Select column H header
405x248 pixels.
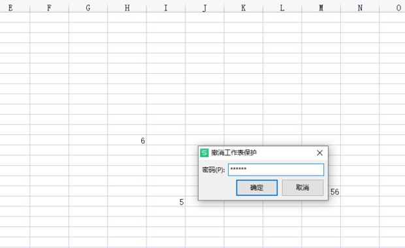tap(127, 8)
